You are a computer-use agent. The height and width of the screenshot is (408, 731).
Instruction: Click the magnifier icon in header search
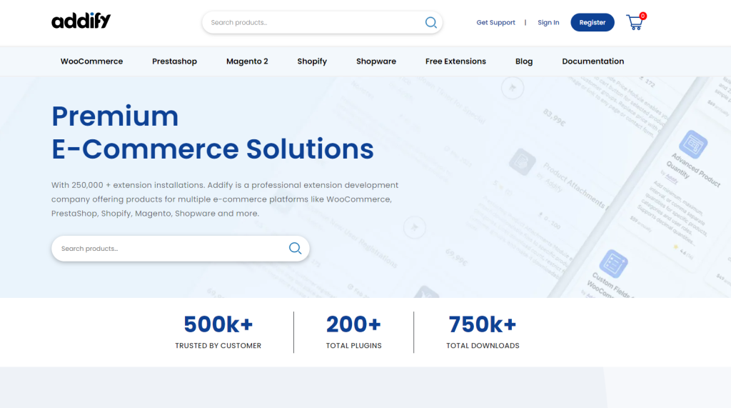point(430,22)
